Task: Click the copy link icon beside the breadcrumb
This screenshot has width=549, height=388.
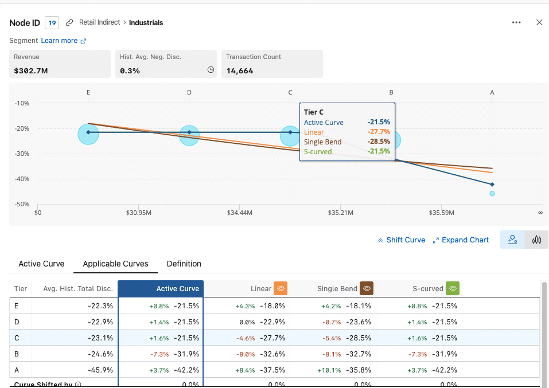Action: point(69,22)
